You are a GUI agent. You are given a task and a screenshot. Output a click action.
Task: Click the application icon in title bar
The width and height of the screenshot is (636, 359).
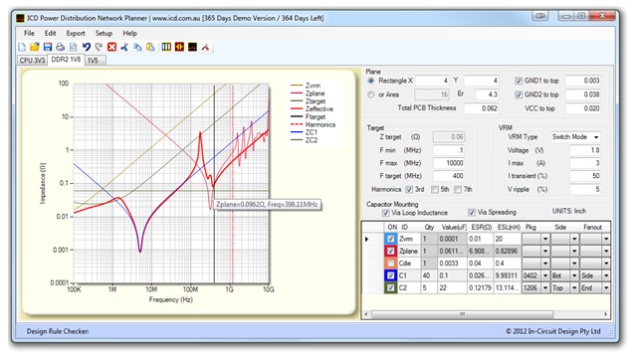[20, 18]
